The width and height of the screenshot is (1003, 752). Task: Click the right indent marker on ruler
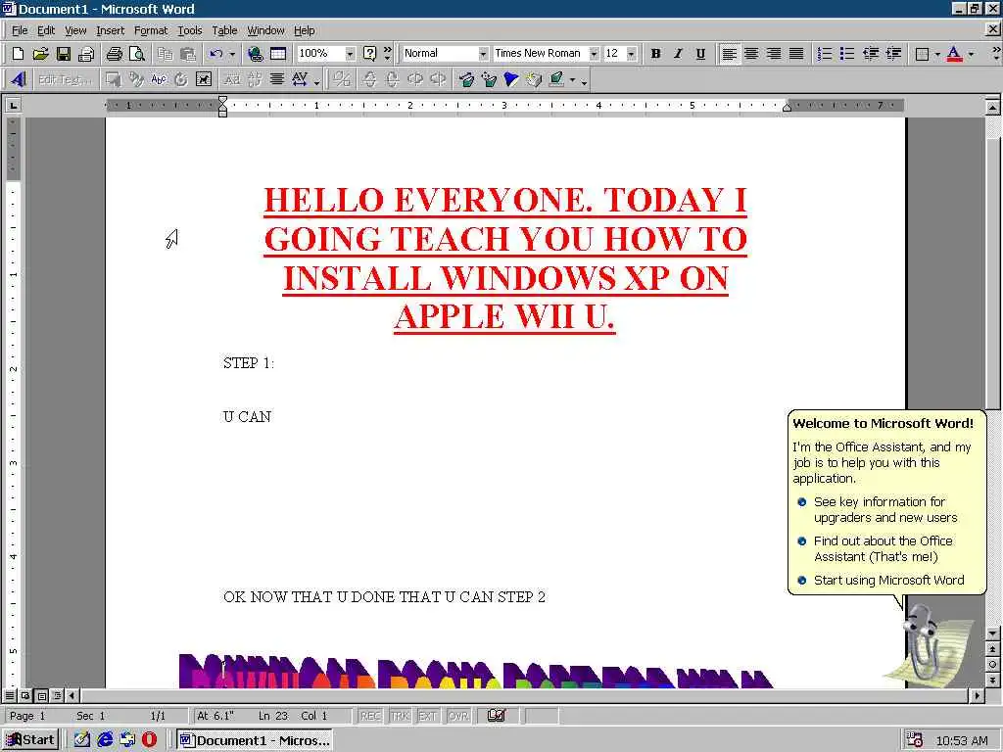point(788,108)
